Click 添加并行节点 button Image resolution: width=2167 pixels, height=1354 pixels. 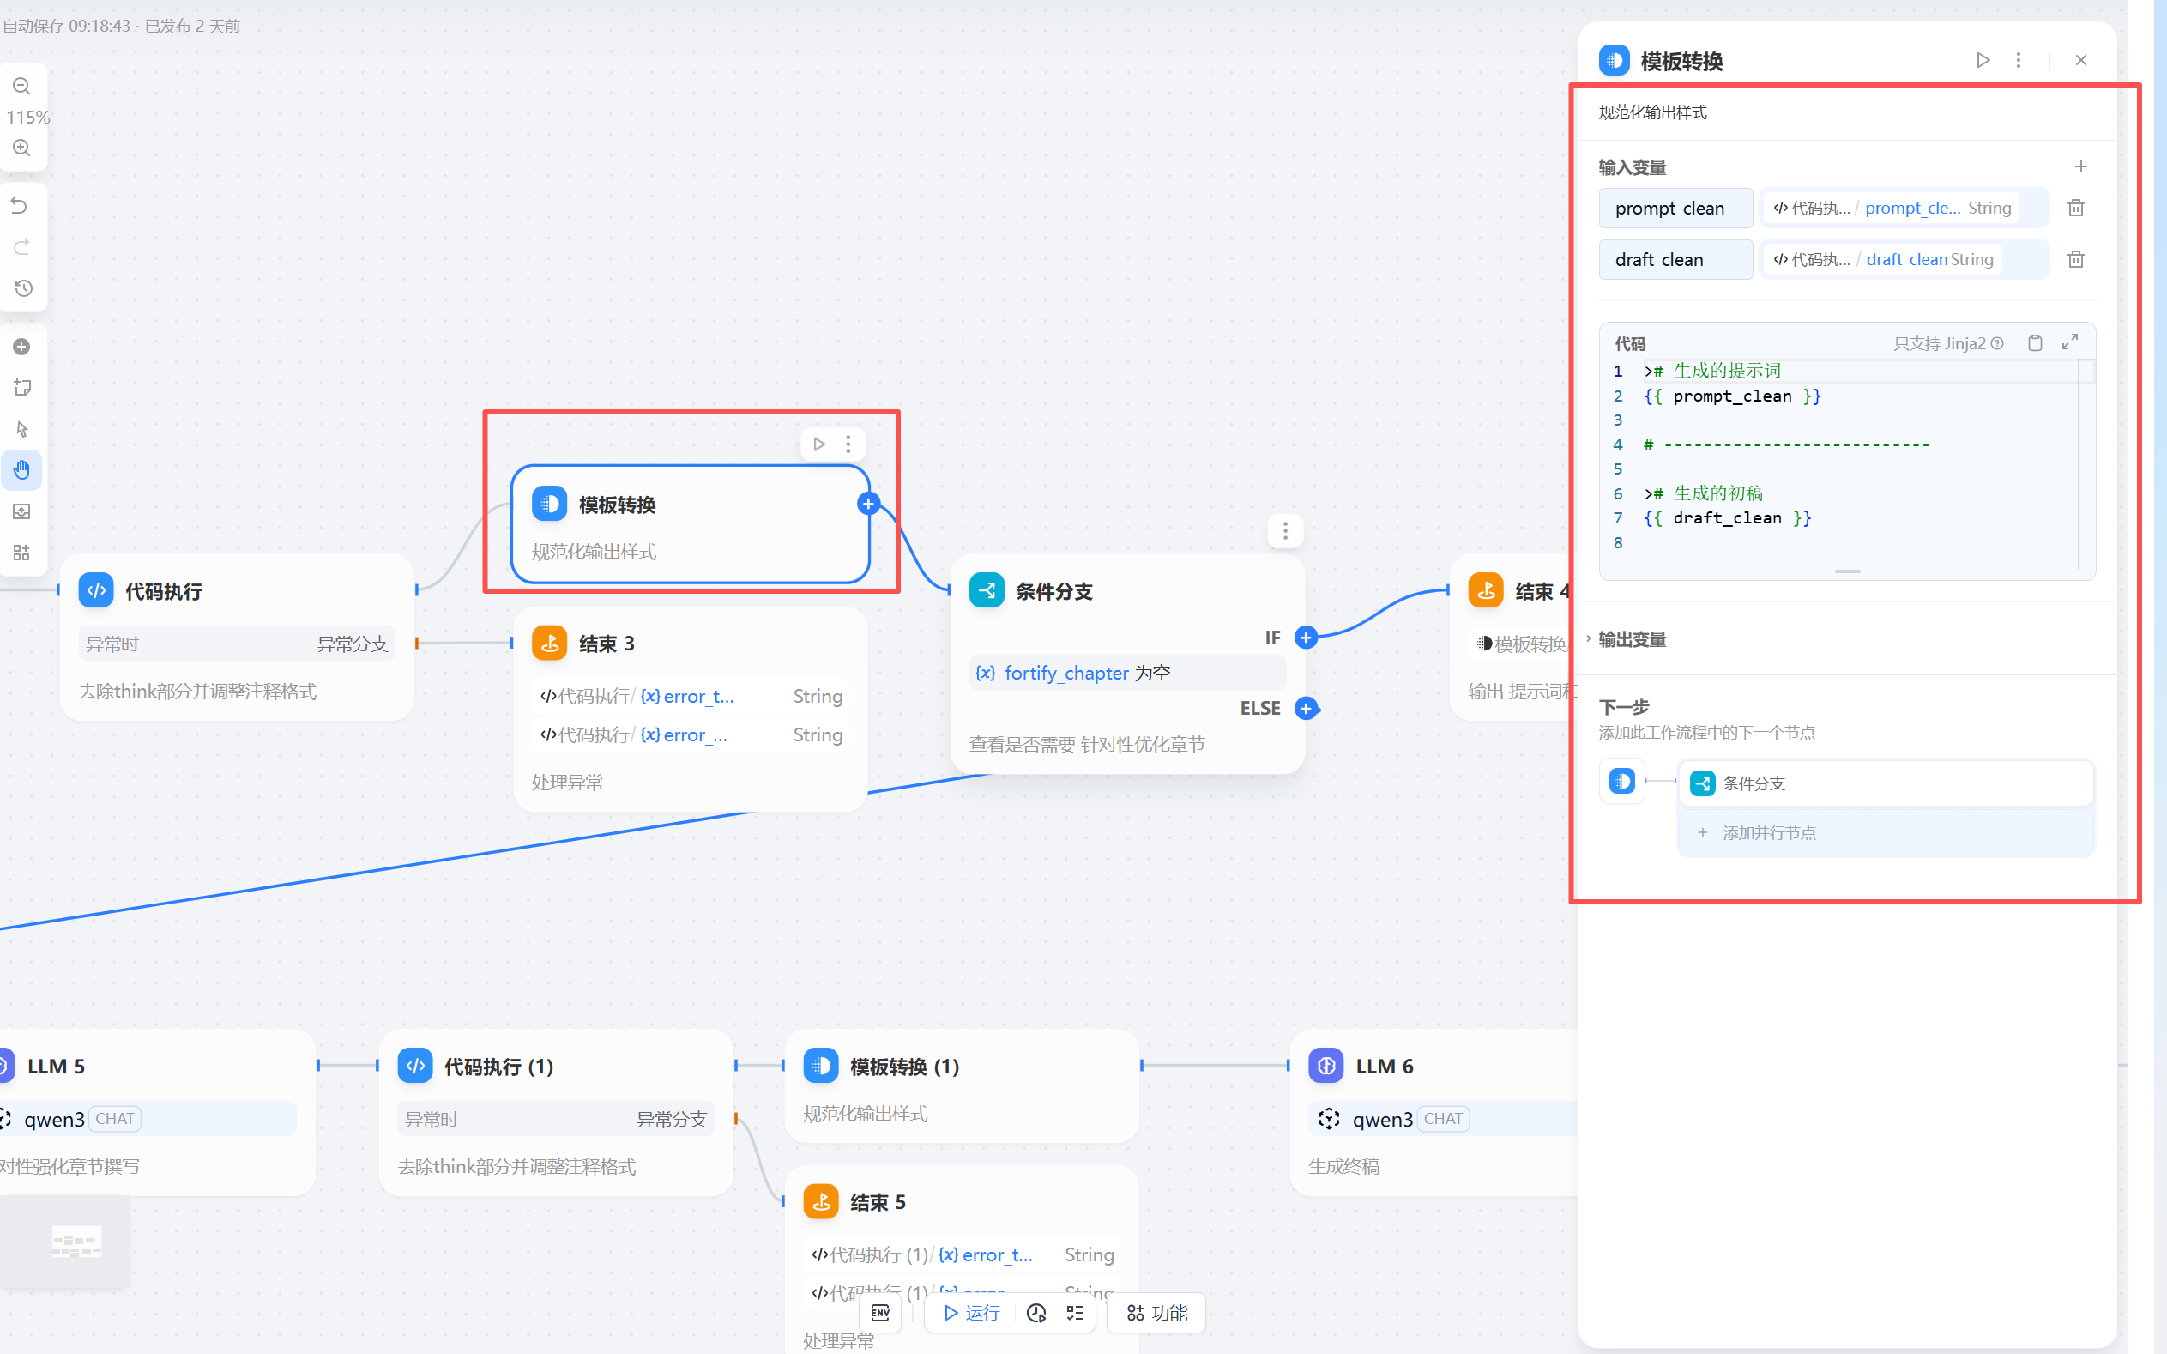tap(1769, 833)
